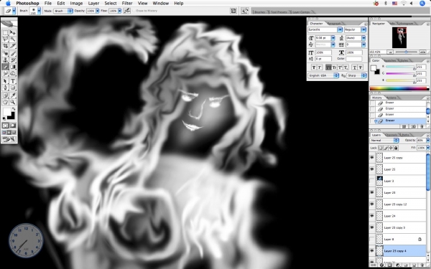
Task: Select the Zoom tool
Action: (13, 102)
